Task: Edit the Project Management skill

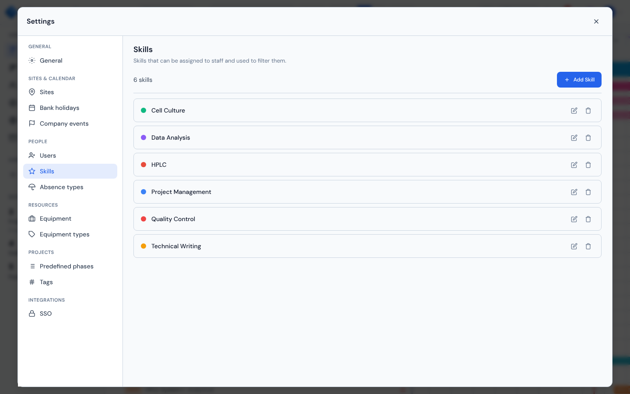Action: tap(574, 192)
